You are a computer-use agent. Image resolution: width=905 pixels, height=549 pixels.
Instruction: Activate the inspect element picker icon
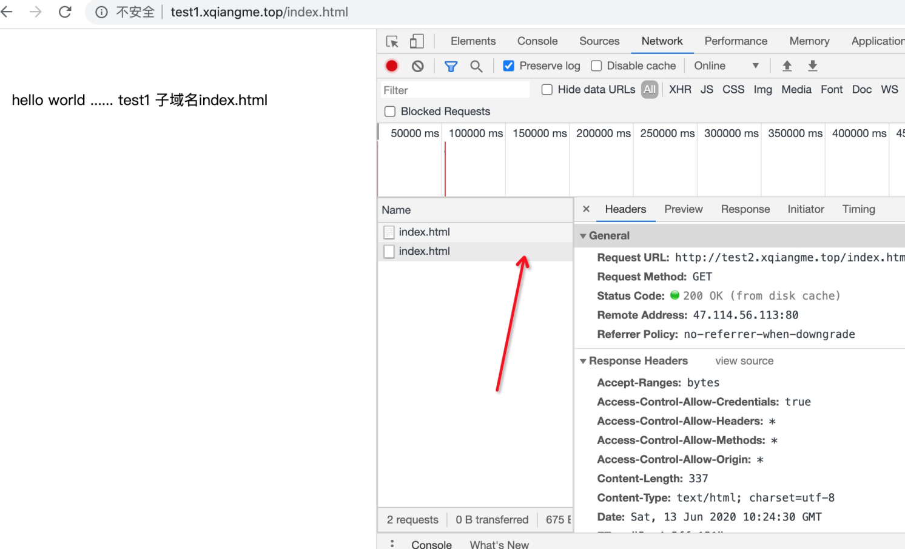(392, 41)
